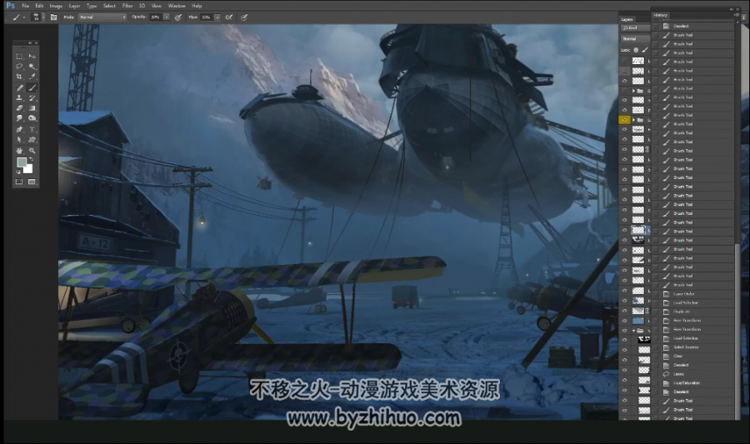
Task: Swap foreground and background colors
Action: (31, 159)
